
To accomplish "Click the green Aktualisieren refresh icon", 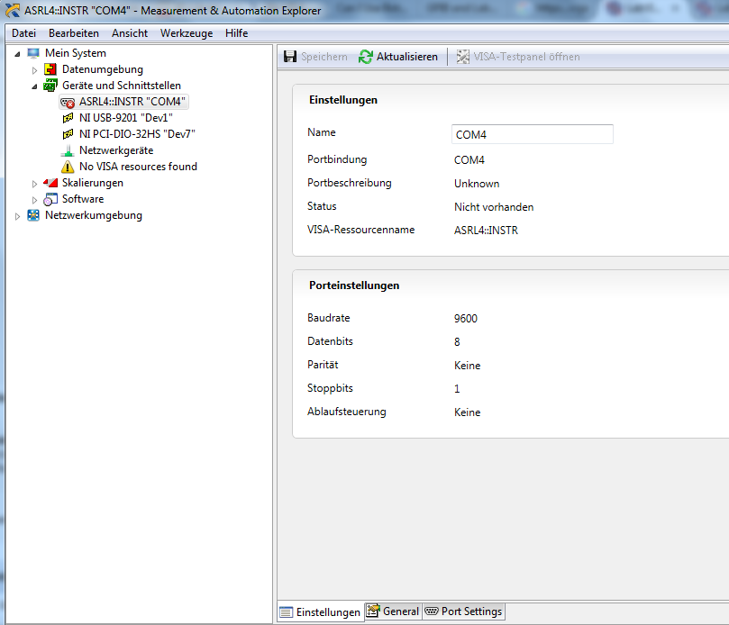I will (x=366, y=57).
